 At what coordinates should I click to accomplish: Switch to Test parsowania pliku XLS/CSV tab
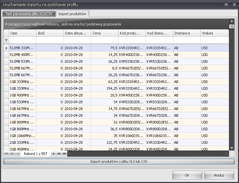tap(29, 14)
